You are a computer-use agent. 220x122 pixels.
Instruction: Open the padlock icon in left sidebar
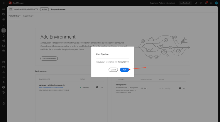coord(4,77)
